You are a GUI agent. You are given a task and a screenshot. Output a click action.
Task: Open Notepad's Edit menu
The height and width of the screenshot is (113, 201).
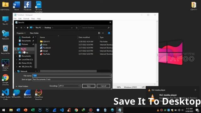tap(20, 19)
